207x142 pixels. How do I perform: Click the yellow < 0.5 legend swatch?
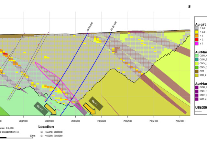(197, 32)
